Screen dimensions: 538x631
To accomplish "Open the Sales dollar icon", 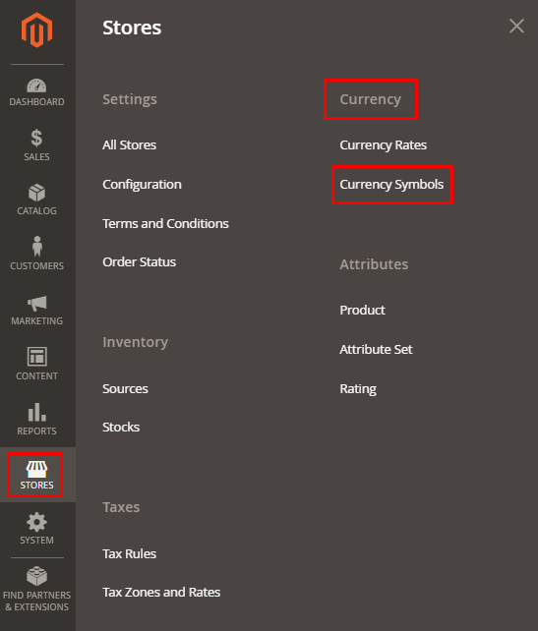I will (36, 138).
